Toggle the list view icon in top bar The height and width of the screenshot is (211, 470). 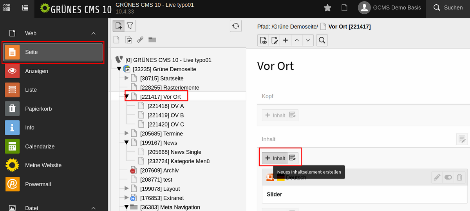pos(25,7)
